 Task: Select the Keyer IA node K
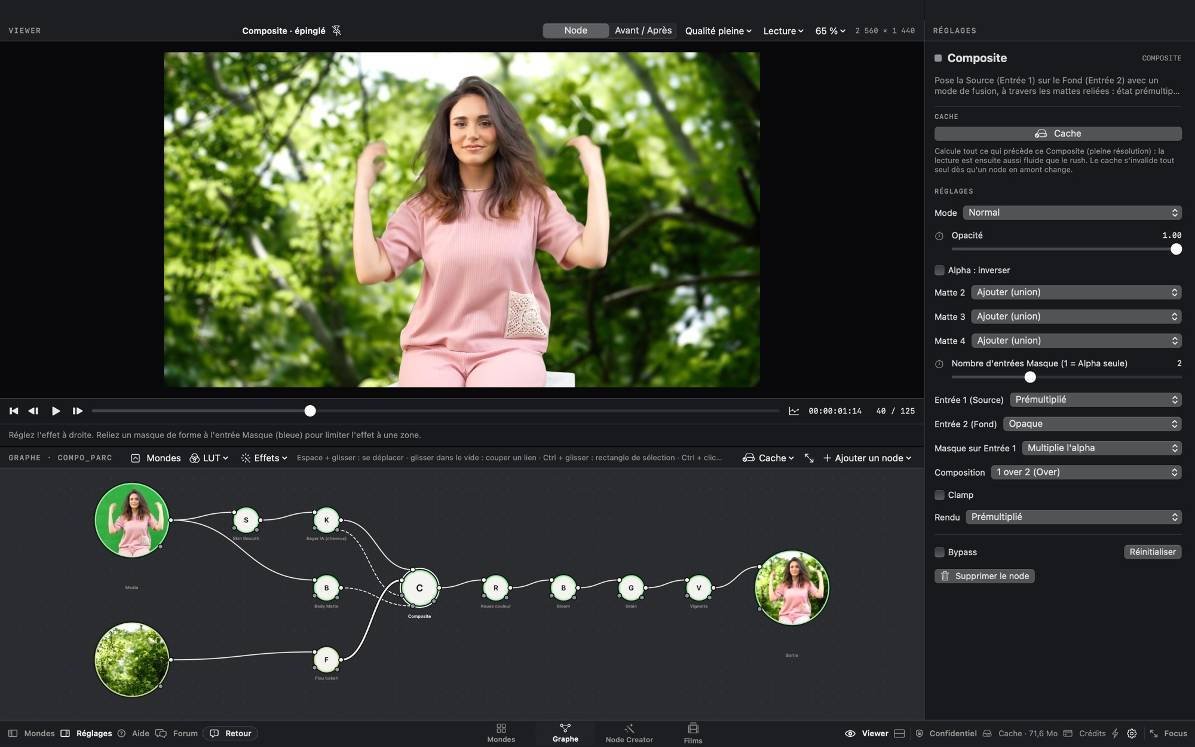click(x=326, y=520)
